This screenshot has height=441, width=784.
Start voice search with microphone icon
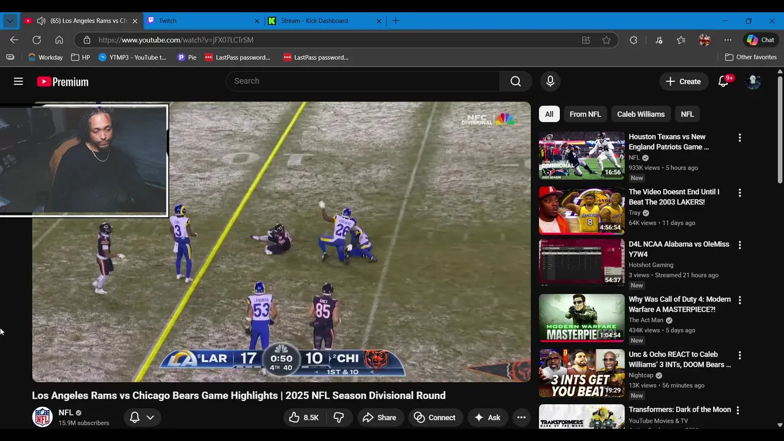pyautogui.click(x=550, y=81)
